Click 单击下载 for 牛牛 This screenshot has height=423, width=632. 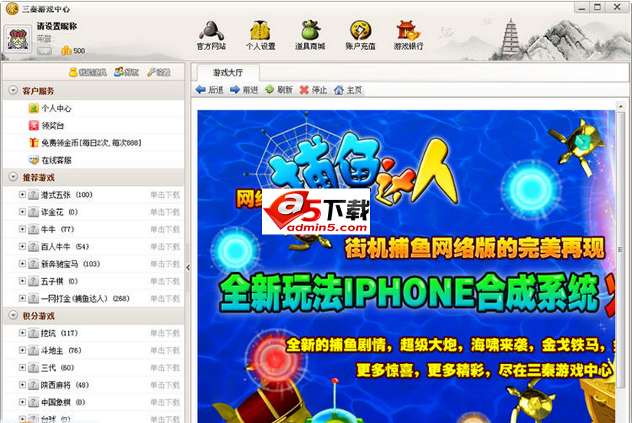[x=165, y=229]
